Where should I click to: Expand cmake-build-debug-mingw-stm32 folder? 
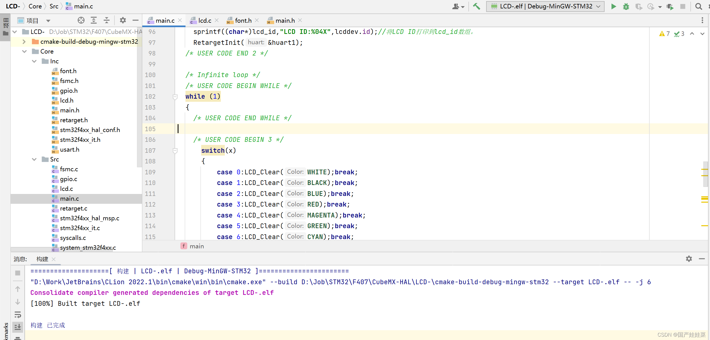pos(24,42)
